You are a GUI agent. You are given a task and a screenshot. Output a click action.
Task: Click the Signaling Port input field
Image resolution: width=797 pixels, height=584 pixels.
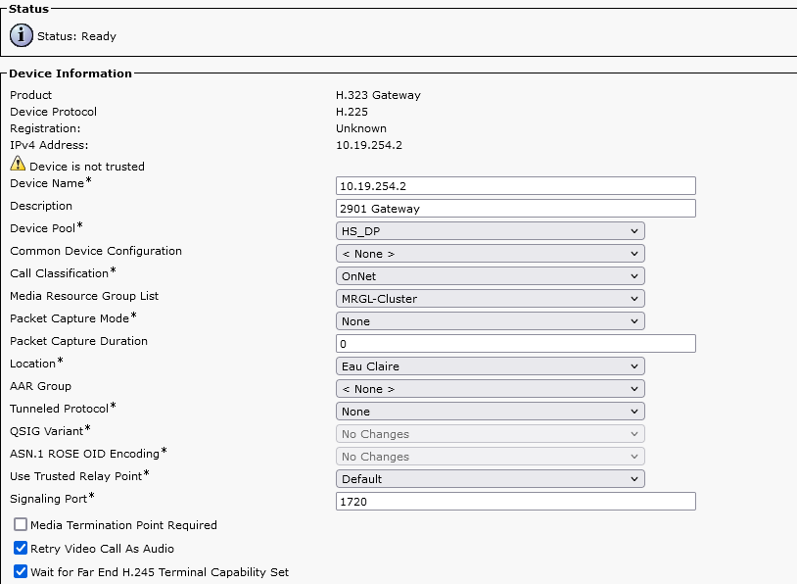(x=515, y=502)
